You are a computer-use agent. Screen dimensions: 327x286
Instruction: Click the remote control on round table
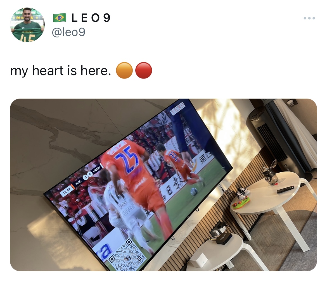pos(285,189)
